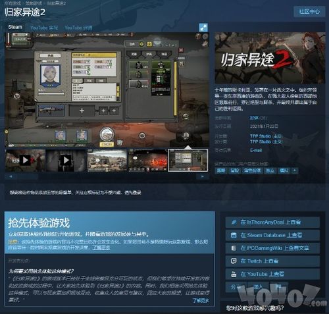View on IsThereAnyDeal link
Screen dimensions: 329x314
(272, 222)
